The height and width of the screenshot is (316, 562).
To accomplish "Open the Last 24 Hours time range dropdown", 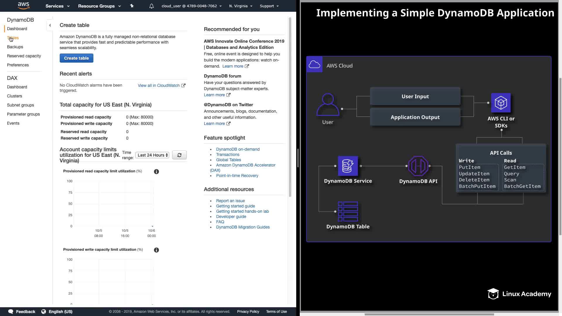I will point(152,155).
